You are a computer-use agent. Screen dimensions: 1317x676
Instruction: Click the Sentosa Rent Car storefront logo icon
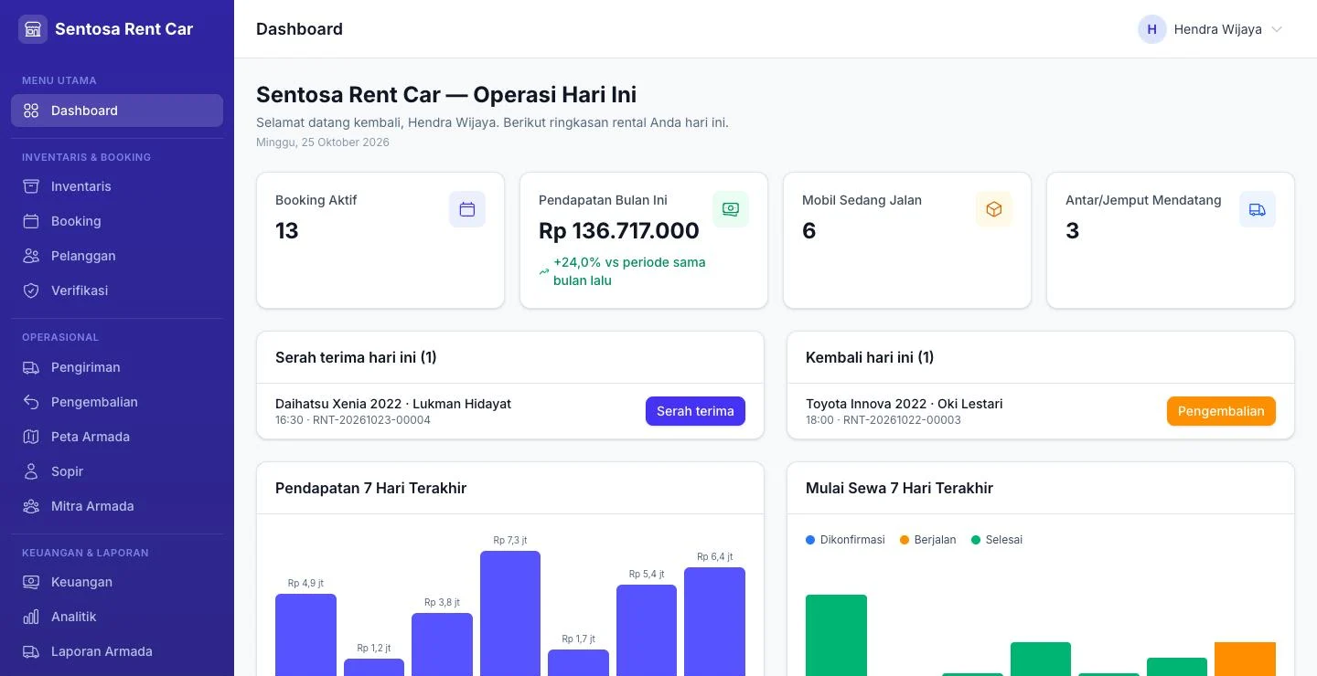point(33,29)
